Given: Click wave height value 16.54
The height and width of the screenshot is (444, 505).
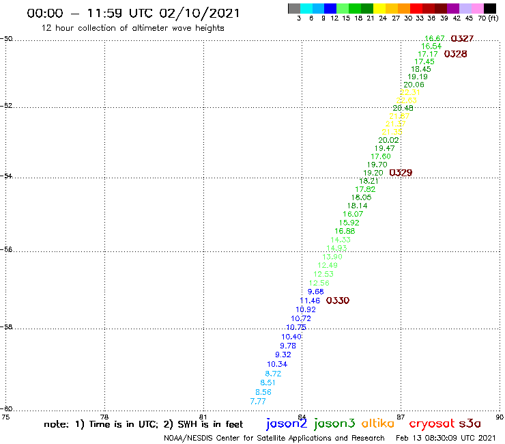Looking at the screenshot, I should pyautogui.click(x=431, y=46).
